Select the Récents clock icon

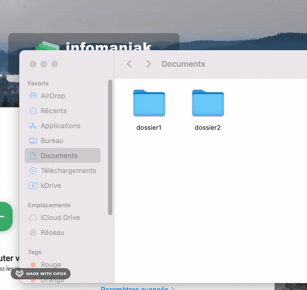tap(33, 111)
